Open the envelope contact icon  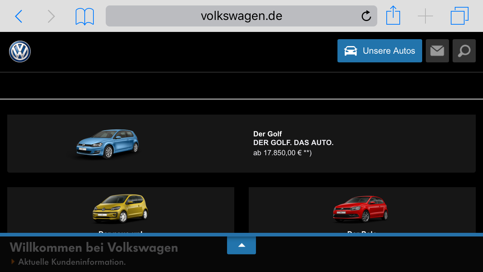437,51
